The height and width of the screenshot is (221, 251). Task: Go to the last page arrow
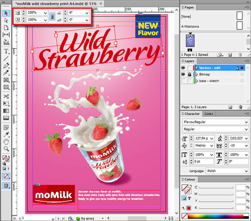[63, 218]
